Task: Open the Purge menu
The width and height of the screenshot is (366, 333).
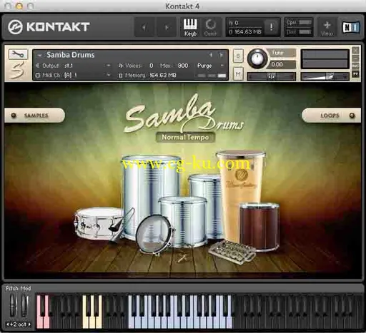Action: [x=210, y=66]
